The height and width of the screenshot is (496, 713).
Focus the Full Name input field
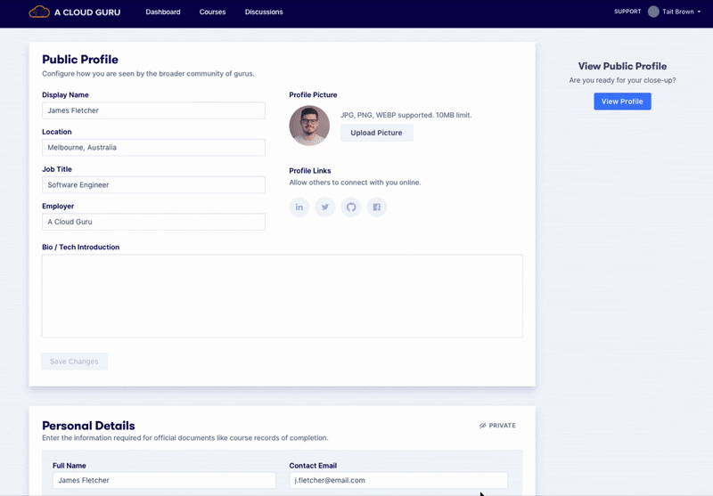[x=164, y=480]
